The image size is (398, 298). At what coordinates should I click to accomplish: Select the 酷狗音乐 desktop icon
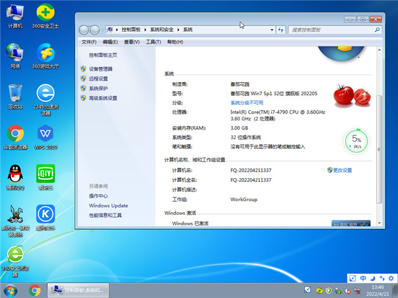(45, 217)
